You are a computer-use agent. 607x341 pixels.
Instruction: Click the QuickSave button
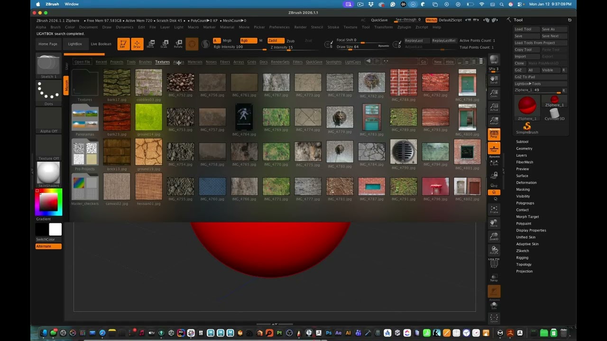pos(379,20)
